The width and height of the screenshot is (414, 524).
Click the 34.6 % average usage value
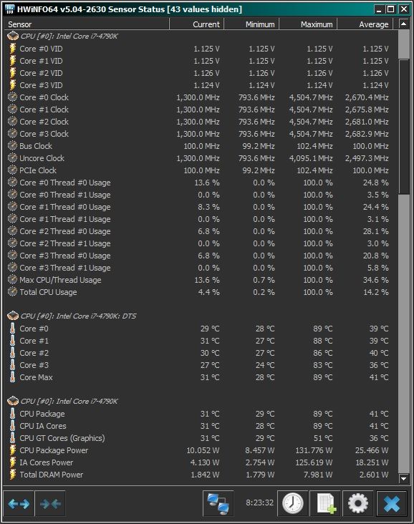tap(376, 280)
